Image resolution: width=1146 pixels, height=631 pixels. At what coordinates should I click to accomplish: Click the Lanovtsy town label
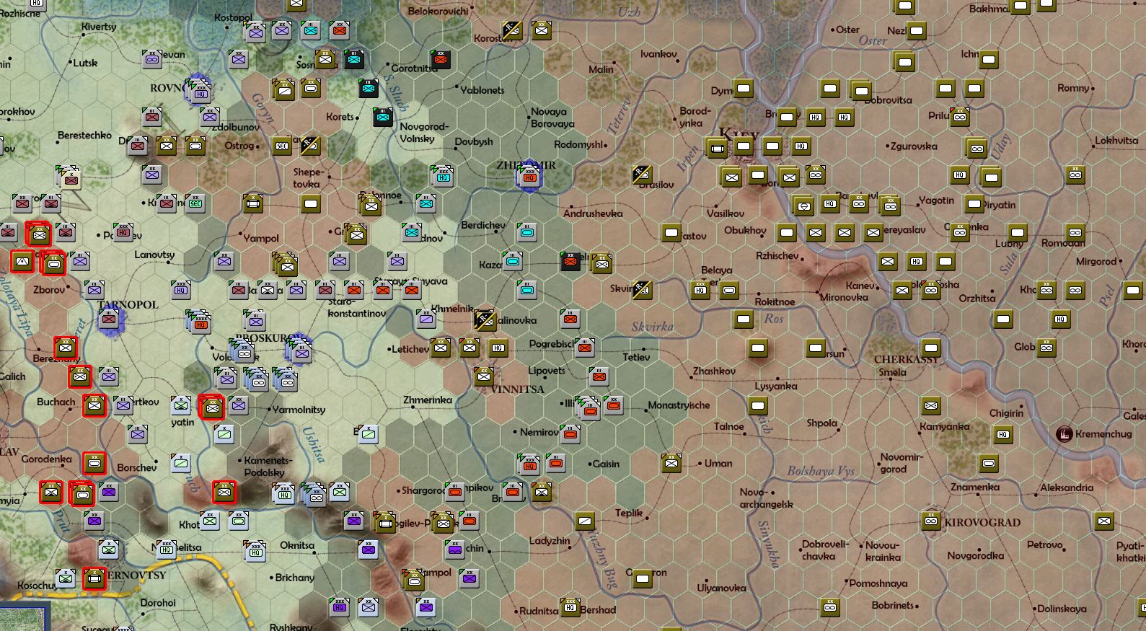coord(154,255)
